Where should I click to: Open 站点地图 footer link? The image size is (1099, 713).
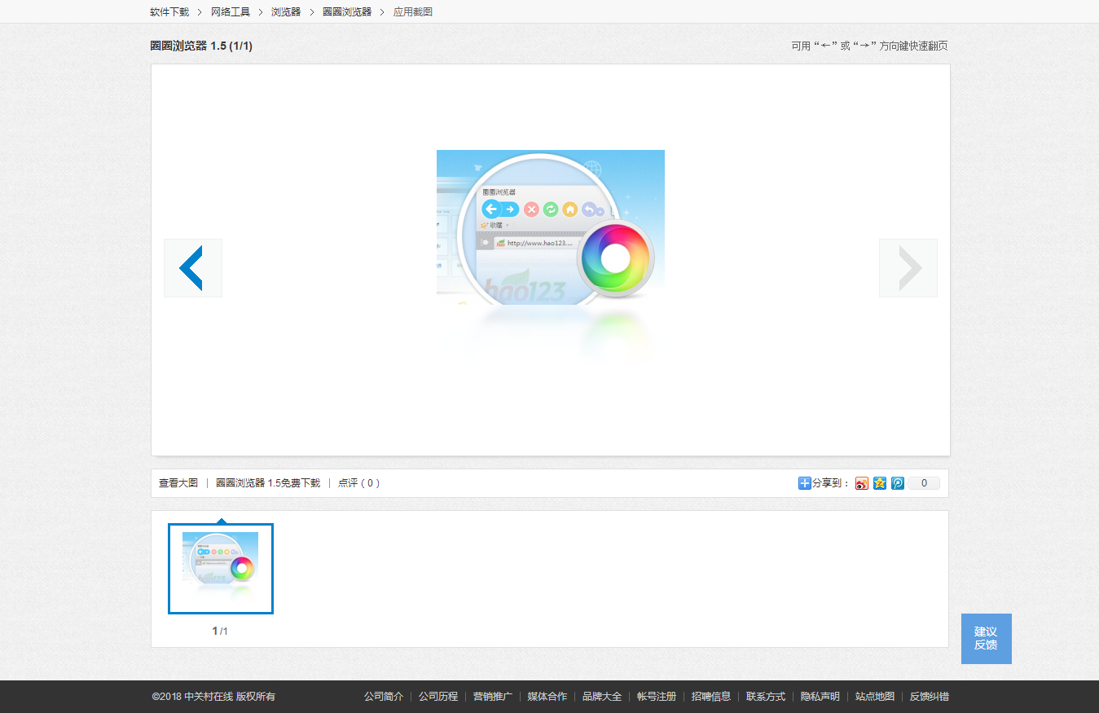(875, 697)
